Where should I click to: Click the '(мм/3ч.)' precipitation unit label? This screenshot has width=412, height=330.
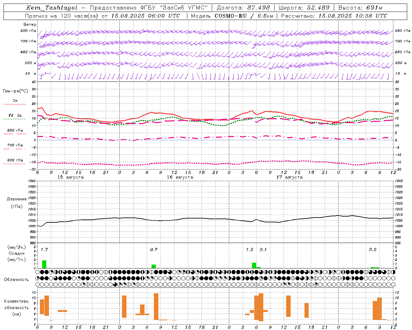16,247
